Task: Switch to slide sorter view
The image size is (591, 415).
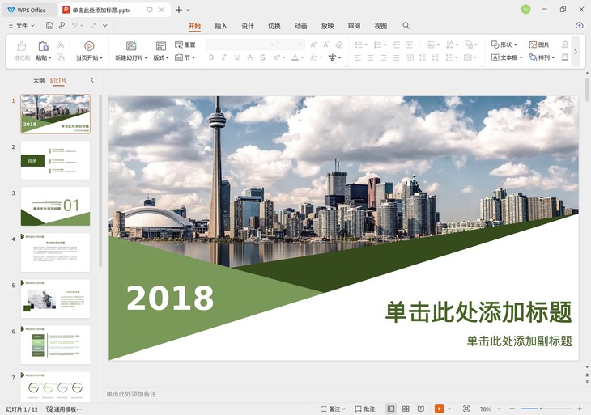Action: (406, 409)
